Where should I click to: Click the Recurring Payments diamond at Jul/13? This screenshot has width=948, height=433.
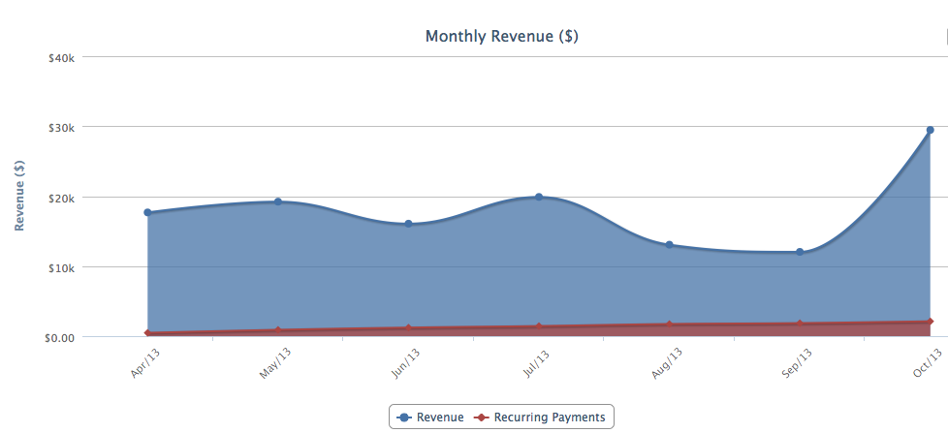point(539,327)
